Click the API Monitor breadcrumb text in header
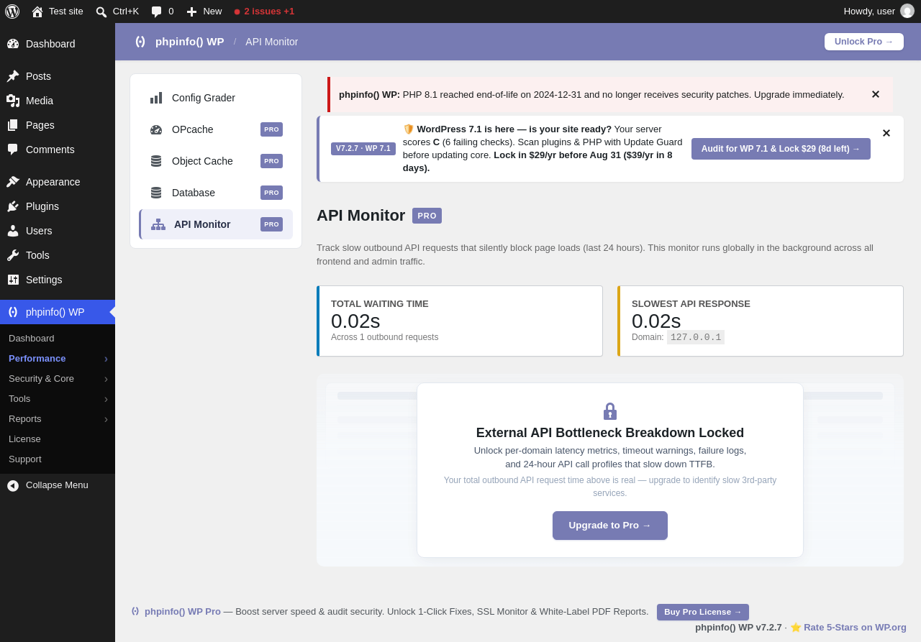This screenshot has height=642, width=921. (271, 42)
